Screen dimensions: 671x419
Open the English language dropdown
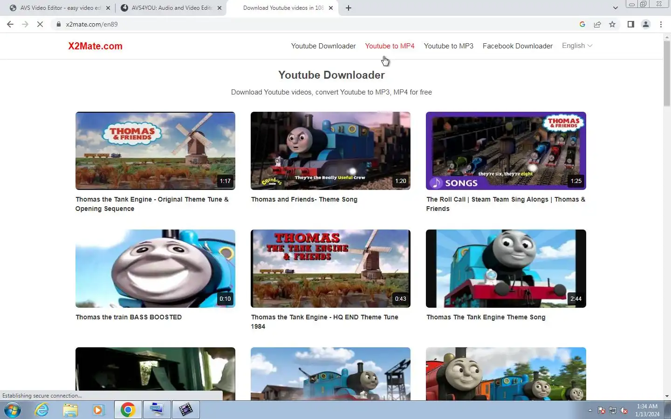point(577,46)
